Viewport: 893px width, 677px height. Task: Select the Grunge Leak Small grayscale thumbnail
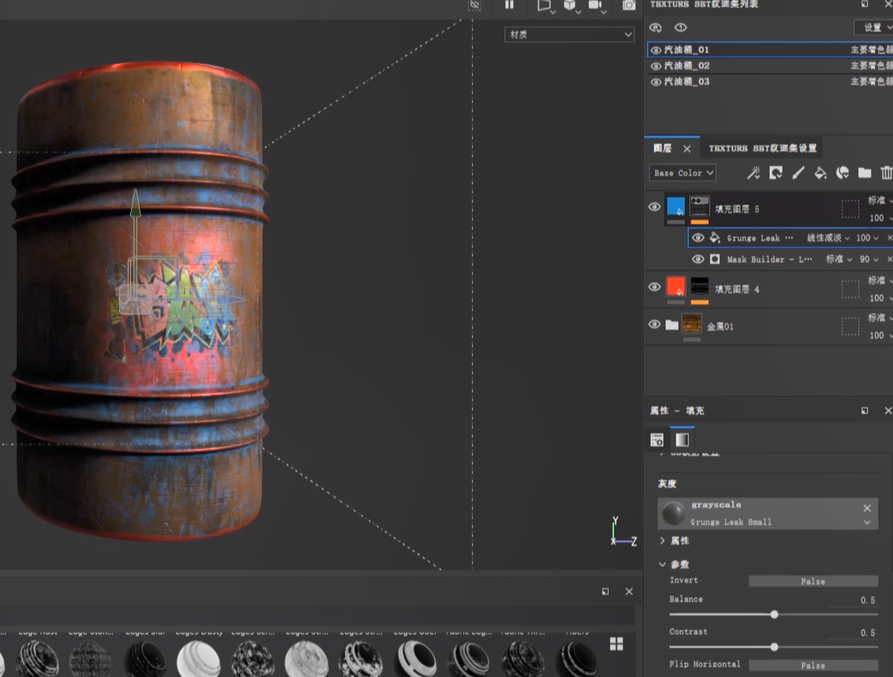tap(673, 514)
